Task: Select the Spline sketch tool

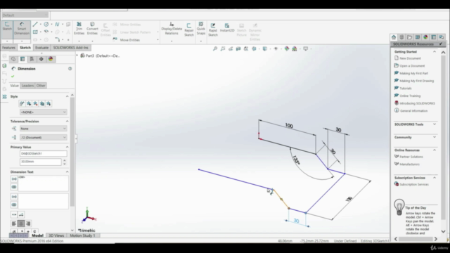Action: pos(57,25)
